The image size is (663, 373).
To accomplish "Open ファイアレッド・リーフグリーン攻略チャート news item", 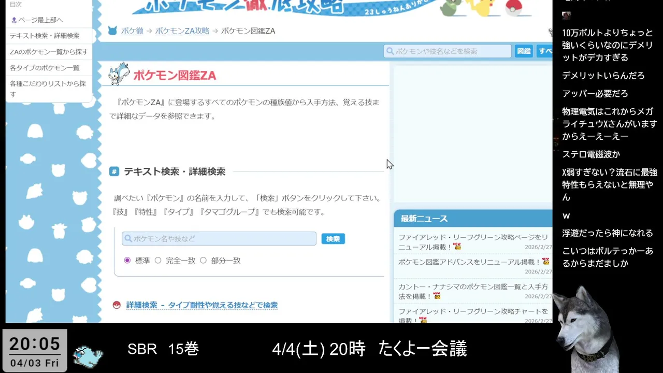I will click(473, 315).
